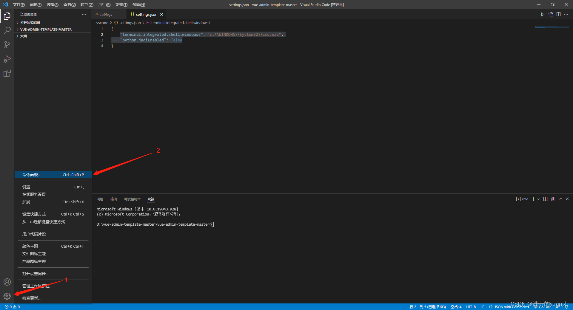Open the 文件(F) menu
The image size is (573, 310).
pos(19,4)
